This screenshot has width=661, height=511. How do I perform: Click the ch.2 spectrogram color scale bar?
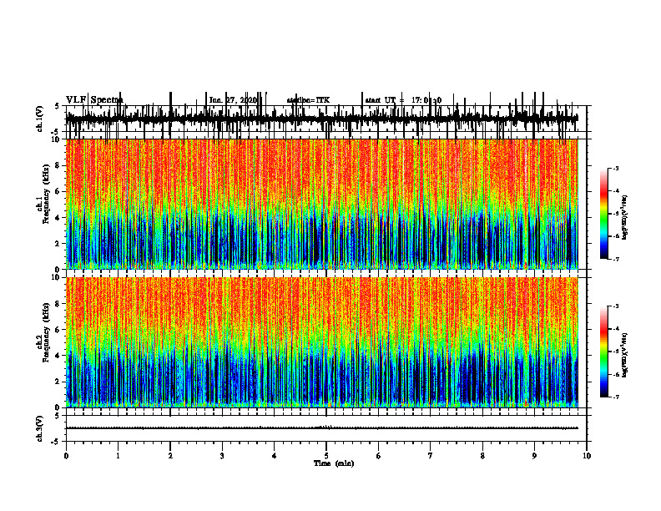(603, 352)
